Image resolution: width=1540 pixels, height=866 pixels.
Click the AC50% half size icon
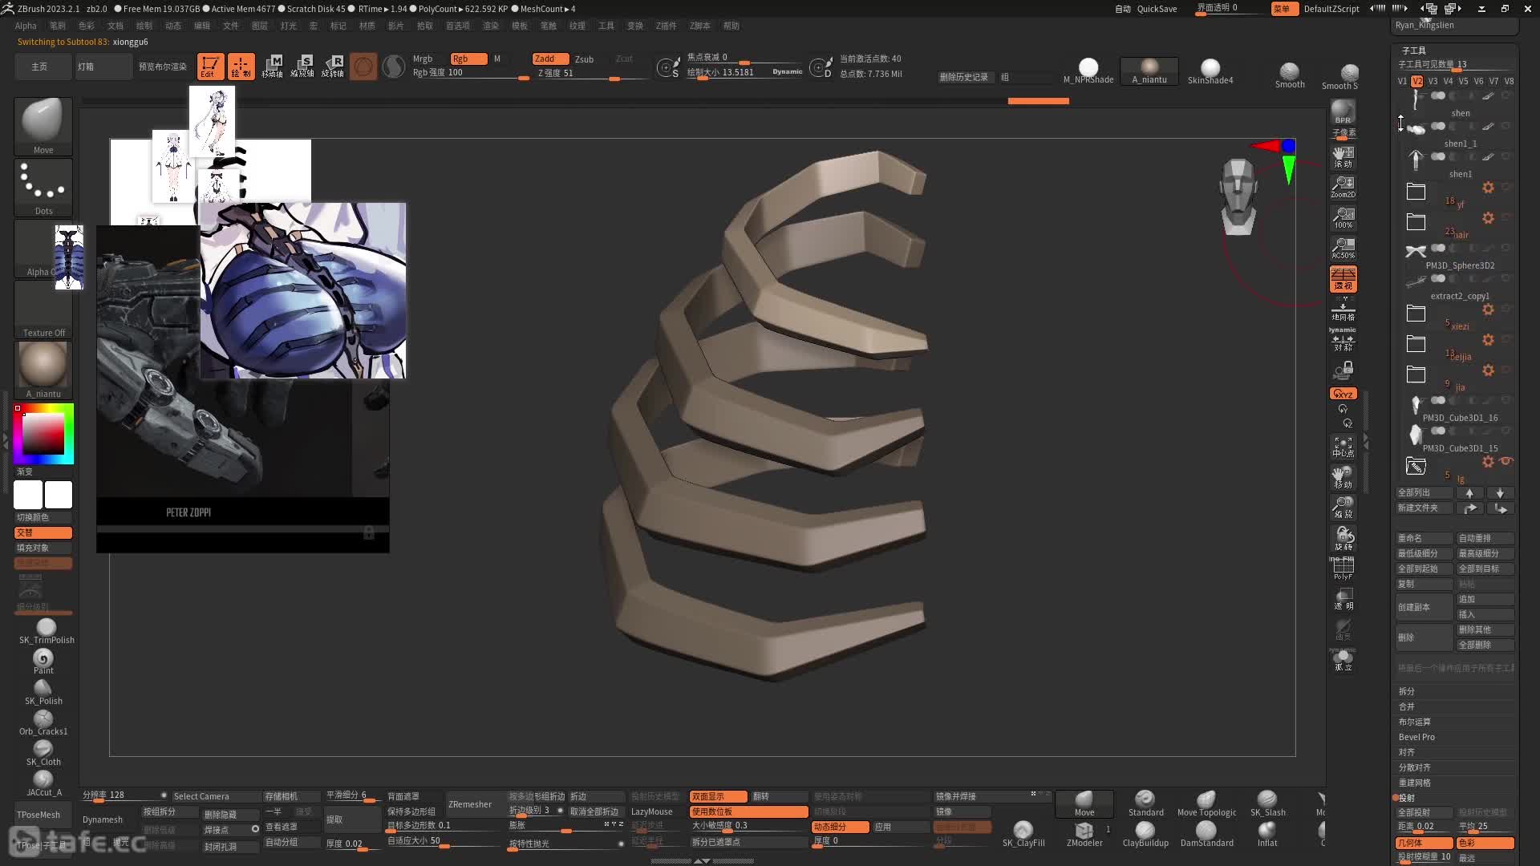[x=1343, y=248]
